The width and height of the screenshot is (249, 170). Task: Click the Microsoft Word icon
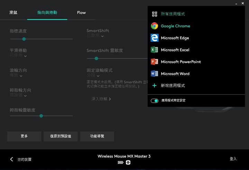[154, 74]
